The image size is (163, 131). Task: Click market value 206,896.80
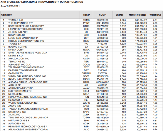click(x=141, y=29)
